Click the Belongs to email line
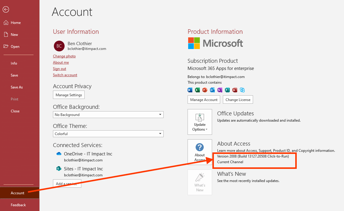The width and height of the screenshot is (344, 211). [216, 77]
